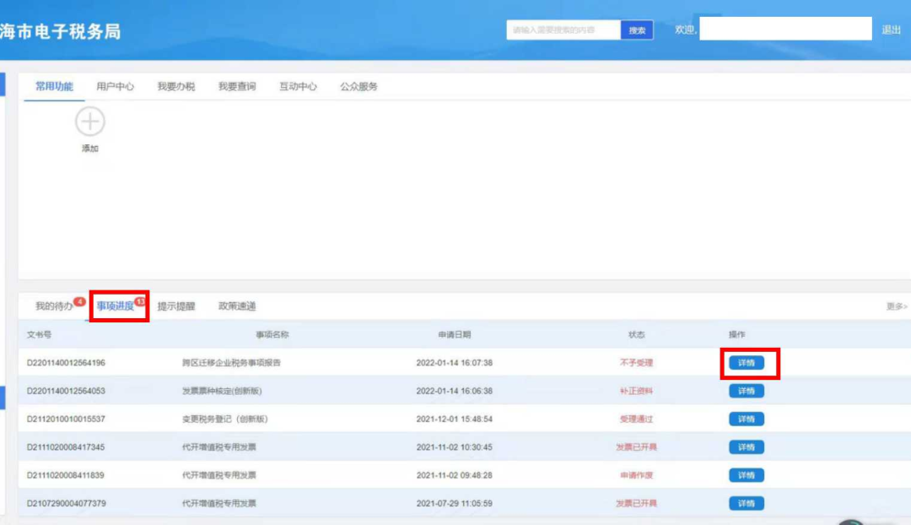Select the 常用功能 tab
The image size is (911, 525).
click(54, 86)
